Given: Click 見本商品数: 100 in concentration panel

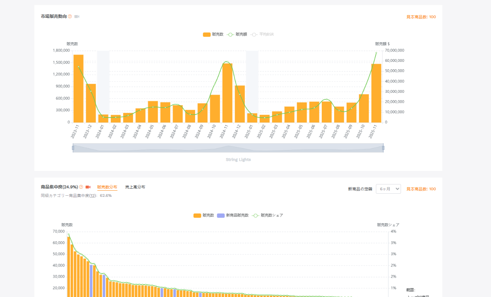Looking at the screenshot, I should coord(421,189).
